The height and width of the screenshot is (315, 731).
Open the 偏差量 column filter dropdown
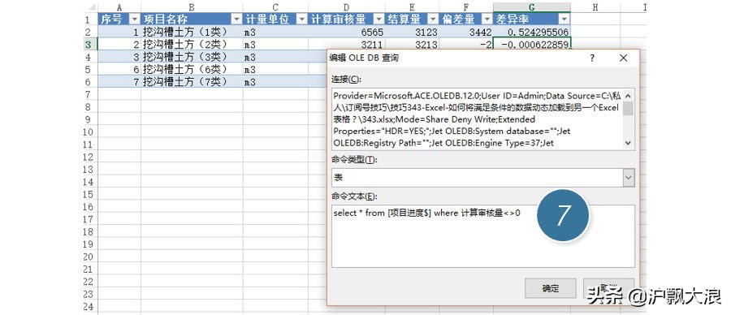(x=487, y=19)
